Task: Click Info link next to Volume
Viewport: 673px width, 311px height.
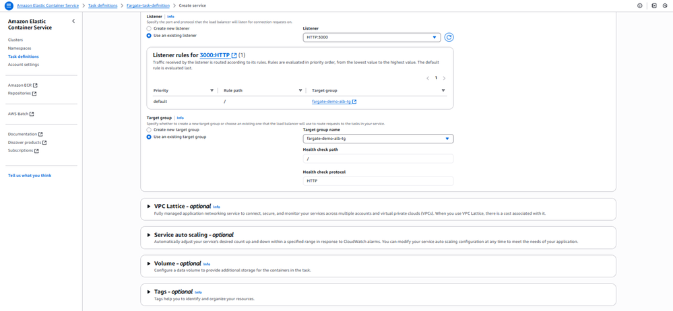Action: point(207,264)
